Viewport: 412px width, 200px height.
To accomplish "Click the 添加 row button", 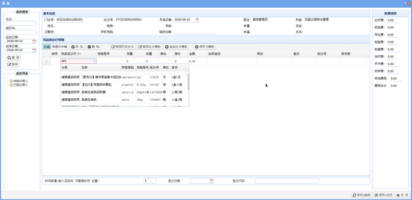I will (77, 47).
